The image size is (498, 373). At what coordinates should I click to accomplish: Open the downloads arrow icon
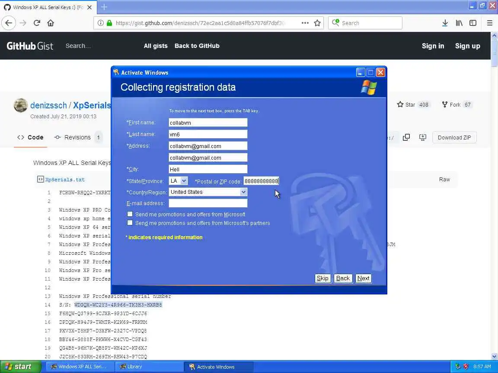[445, 23]
